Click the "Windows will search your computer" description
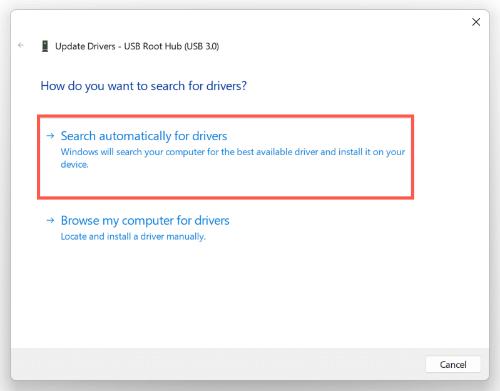The width and height of the screenshot is (500, 391). (x=232, y=152)
